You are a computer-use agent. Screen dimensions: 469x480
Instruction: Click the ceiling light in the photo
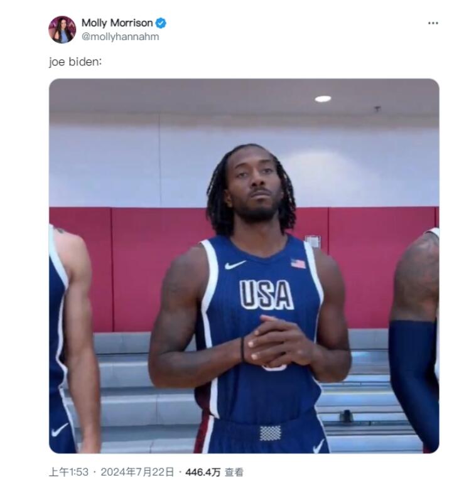(x=323, y=99)
